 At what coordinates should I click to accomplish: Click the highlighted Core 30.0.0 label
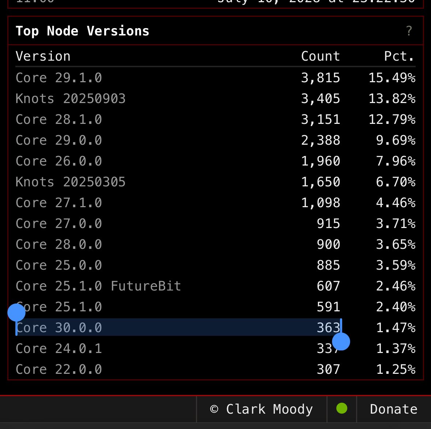59,328
